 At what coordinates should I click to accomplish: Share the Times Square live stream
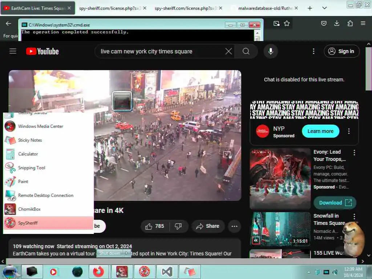point(207,226)
